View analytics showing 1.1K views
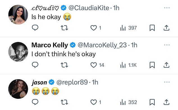This screenshot has height=110, width=178. coord(128,65)
